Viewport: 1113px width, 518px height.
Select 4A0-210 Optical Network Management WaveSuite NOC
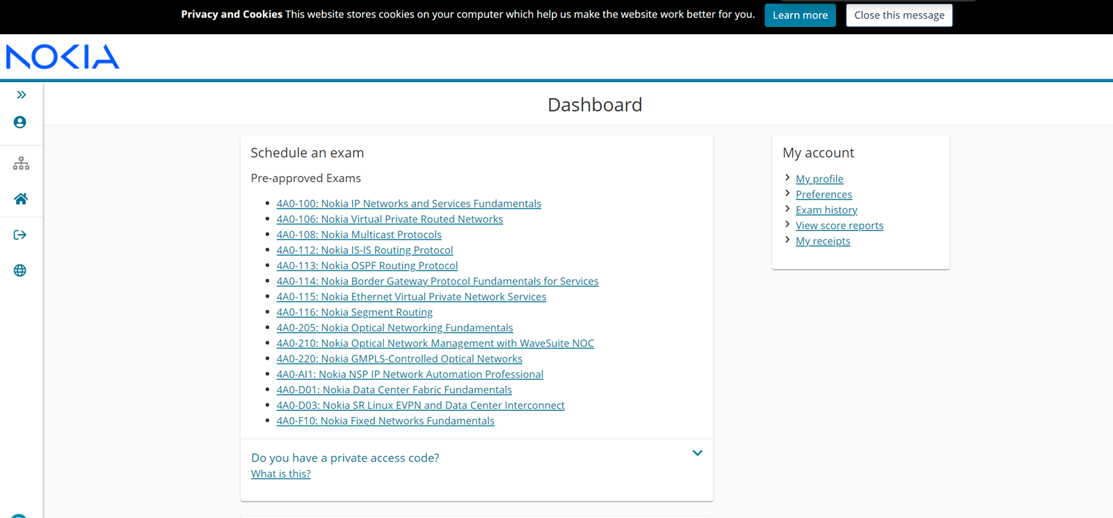pyautogui.click(x=435, y=343)
